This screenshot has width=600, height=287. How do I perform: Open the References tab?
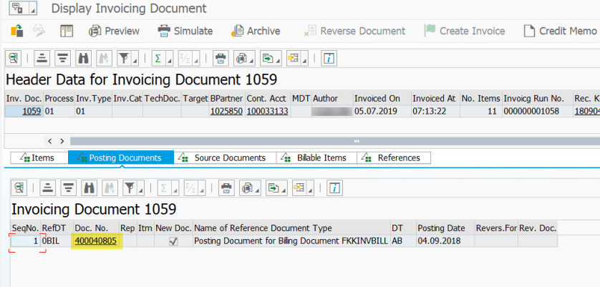click(394, 157)
